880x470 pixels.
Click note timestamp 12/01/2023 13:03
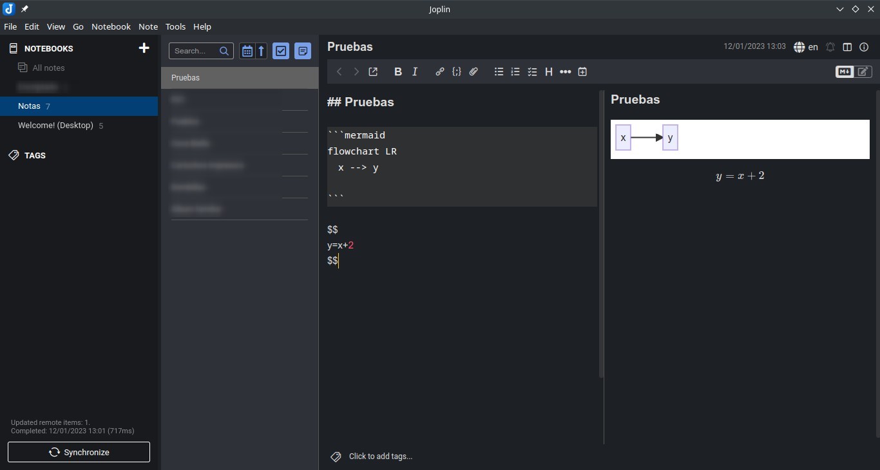point(754,46)
